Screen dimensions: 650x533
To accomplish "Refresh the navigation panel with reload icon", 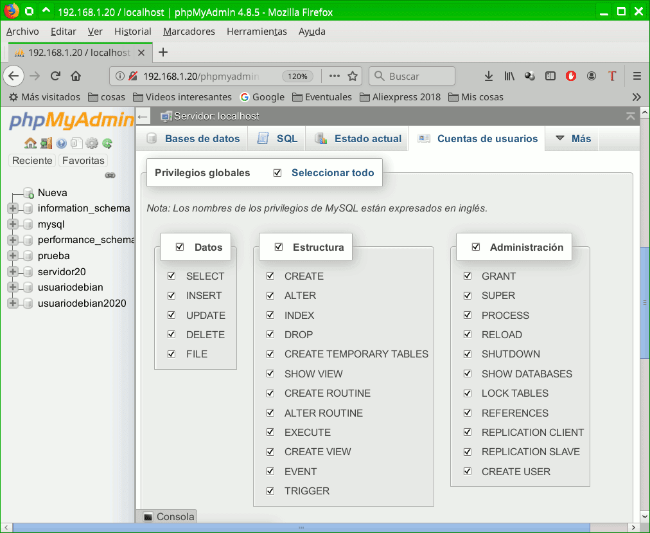I will [106, 143].
